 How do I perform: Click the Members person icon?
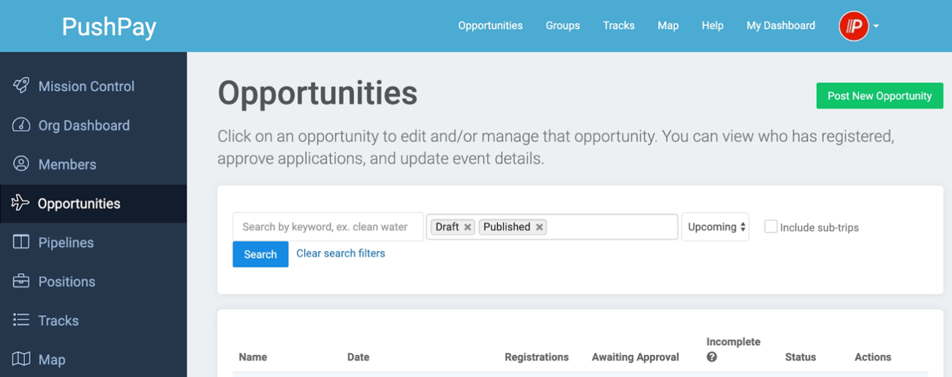[x=21, y=164]
